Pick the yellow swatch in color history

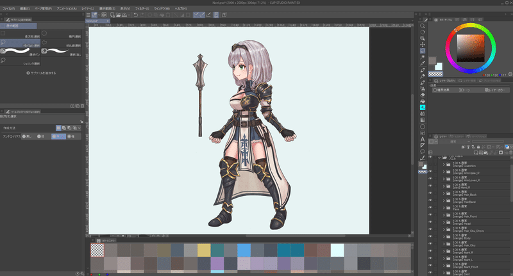click(x=204, y=250)
